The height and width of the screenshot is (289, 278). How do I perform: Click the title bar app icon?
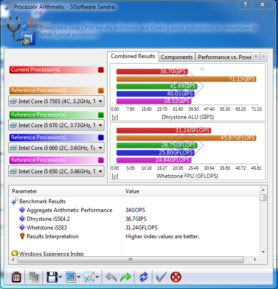click(x=7, y=7)
